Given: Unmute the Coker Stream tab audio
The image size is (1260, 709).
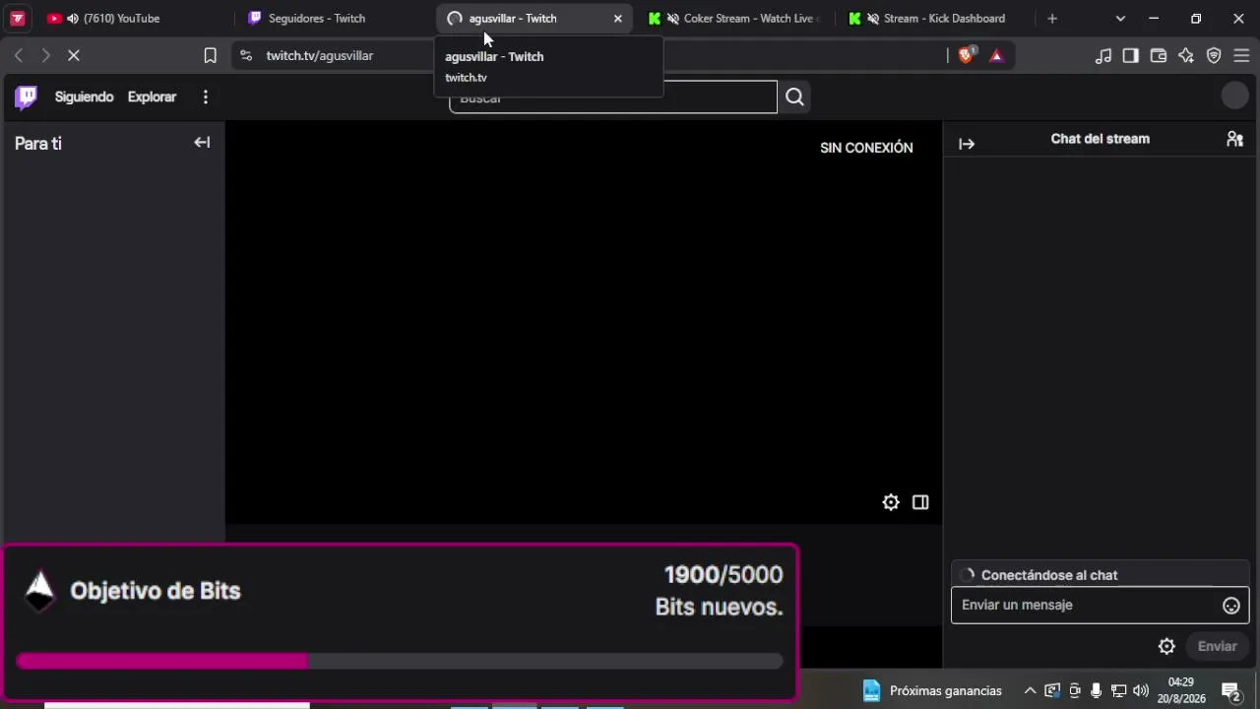Looking at the screenshot, I should pos(673,18).
